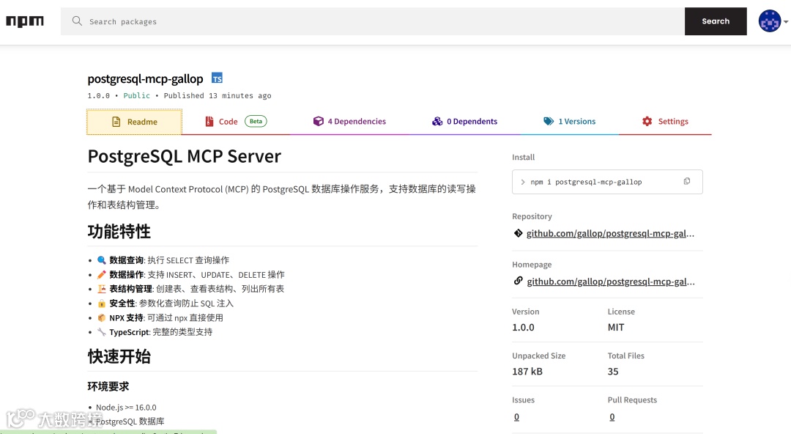
Task: Open the Issues count link
Action: [516, 417]
